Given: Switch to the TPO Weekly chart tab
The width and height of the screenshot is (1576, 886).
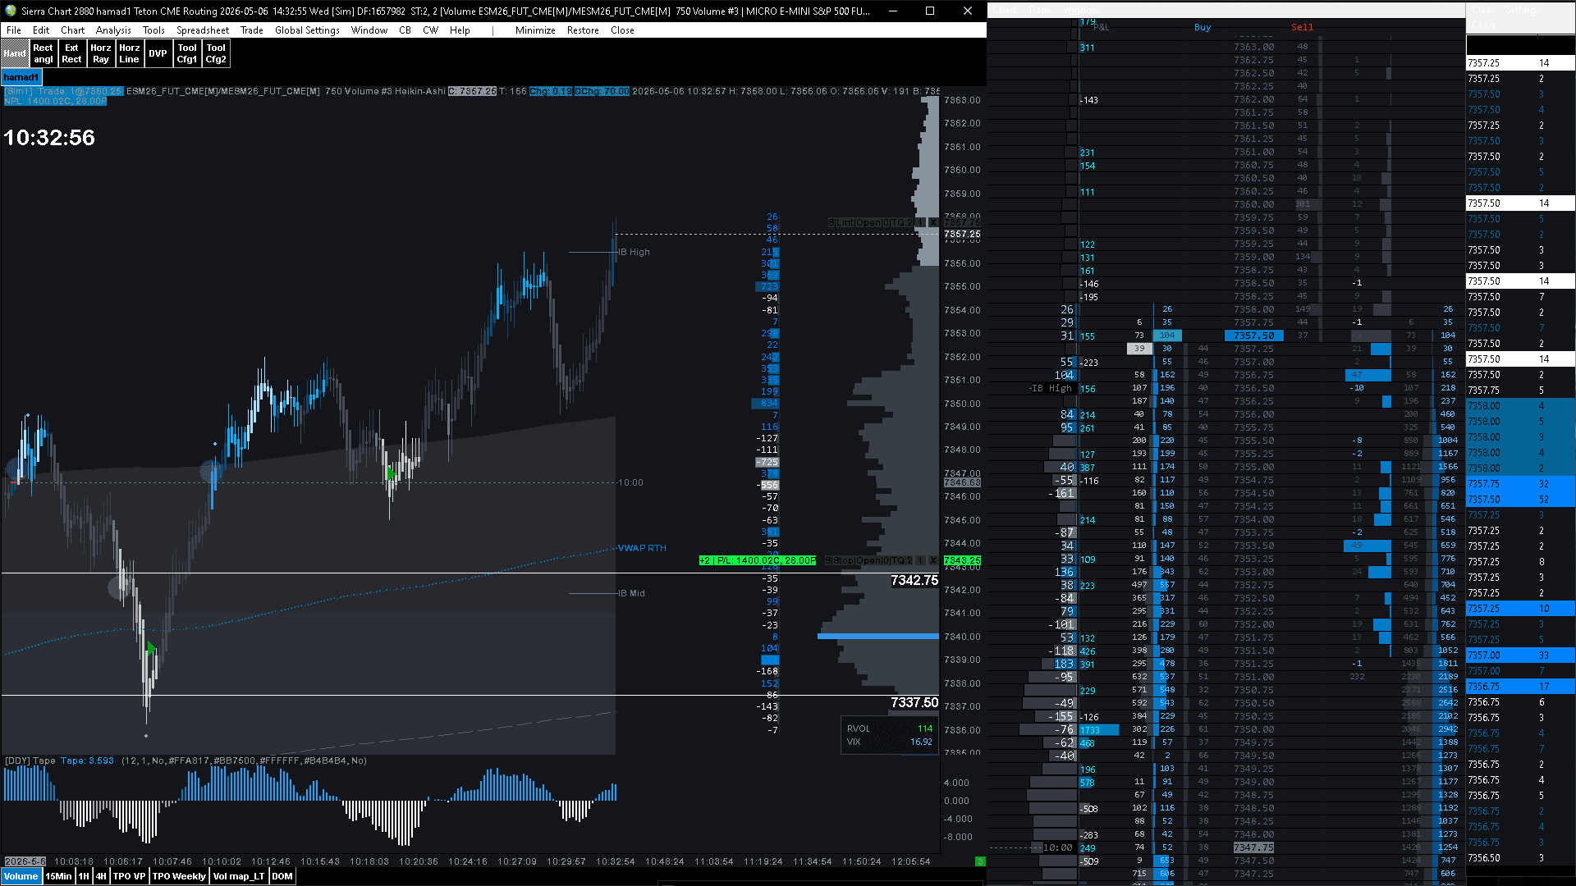Looking at the screenshot, I should point(179,876).
